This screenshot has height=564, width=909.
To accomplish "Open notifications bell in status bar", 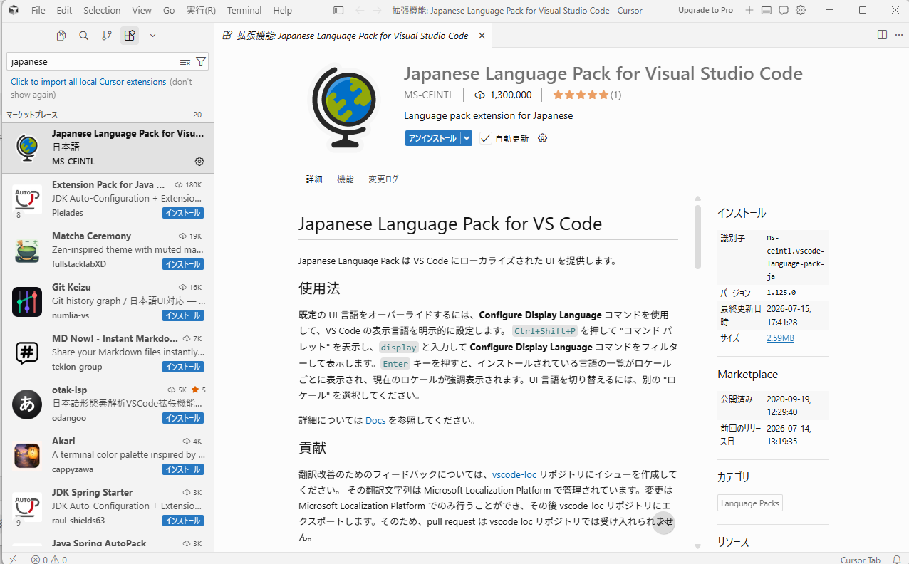I will (x=896, y=560).
